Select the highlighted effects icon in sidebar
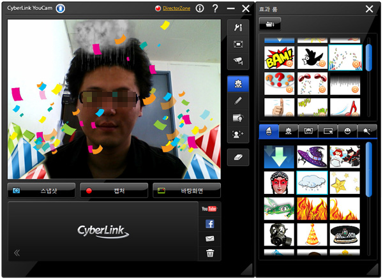Image resolution: width=383 pixels, height=280 pixels. tap(238, 84)
